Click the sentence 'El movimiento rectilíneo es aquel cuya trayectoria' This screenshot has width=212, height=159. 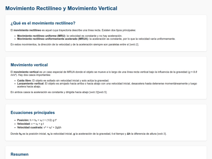[x=73, y=30]
